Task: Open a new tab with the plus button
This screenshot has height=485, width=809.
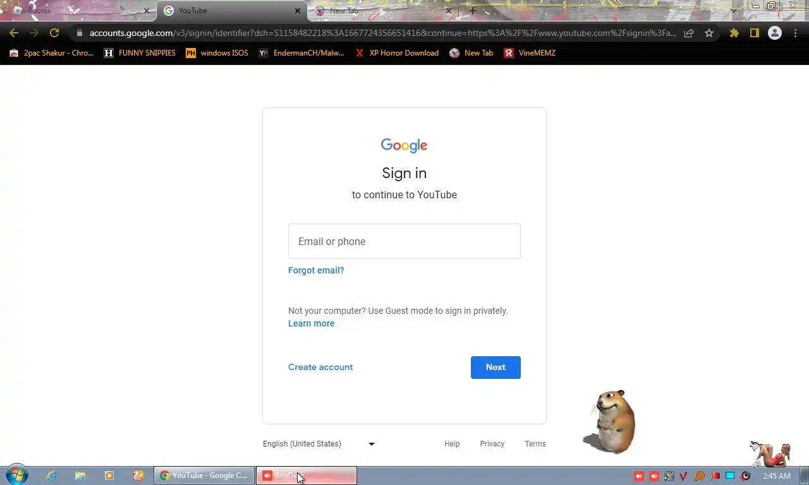Action: pos(473,11)
